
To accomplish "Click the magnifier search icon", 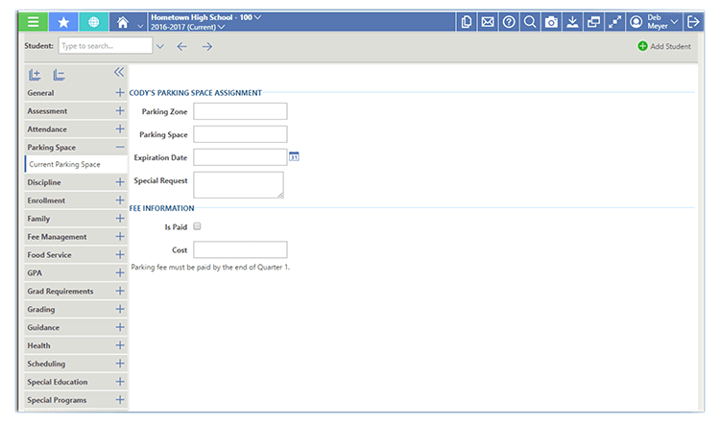I will (x=530, y=21).
